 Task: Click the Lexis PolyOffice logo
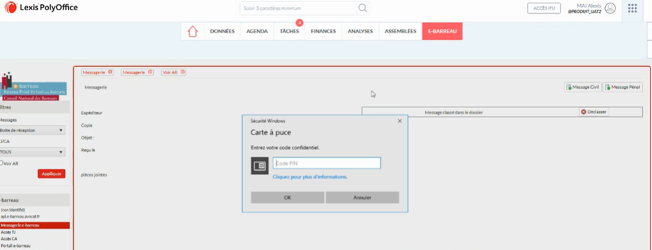coord(41,8)
